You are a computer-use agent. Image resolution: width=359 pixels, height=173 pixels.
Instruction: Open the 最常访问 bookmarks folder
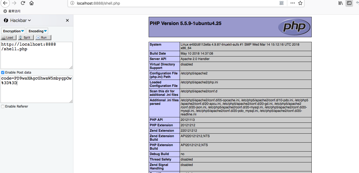14,11
